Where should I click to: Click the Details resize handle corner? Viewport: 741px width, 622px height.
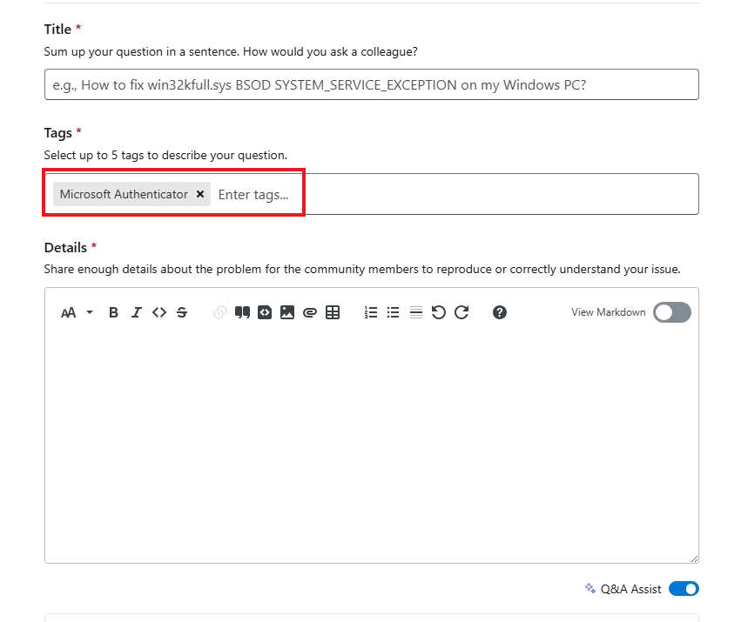(694, 558)
